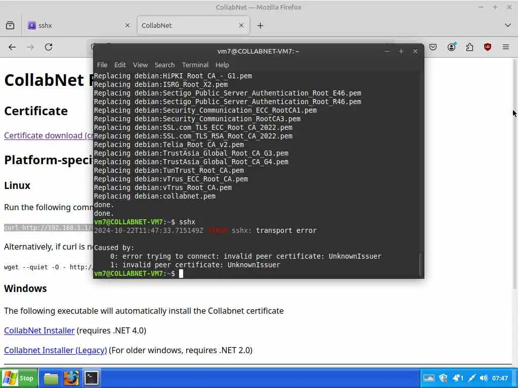Image resolution: width=518 pixels, height=388 pixels.
Task: Open the security shield tray icon
Action: click(x=443, y=378)
